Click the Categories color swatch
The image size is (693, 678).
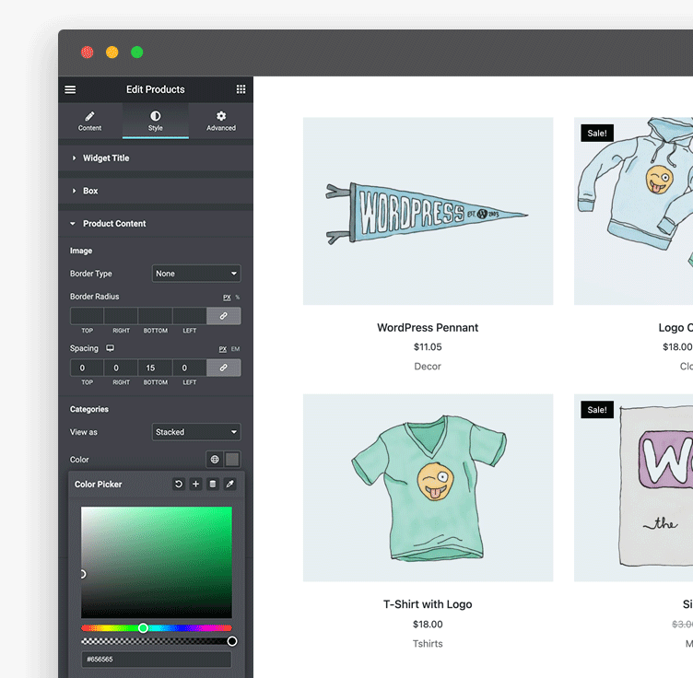pos(232,460)
